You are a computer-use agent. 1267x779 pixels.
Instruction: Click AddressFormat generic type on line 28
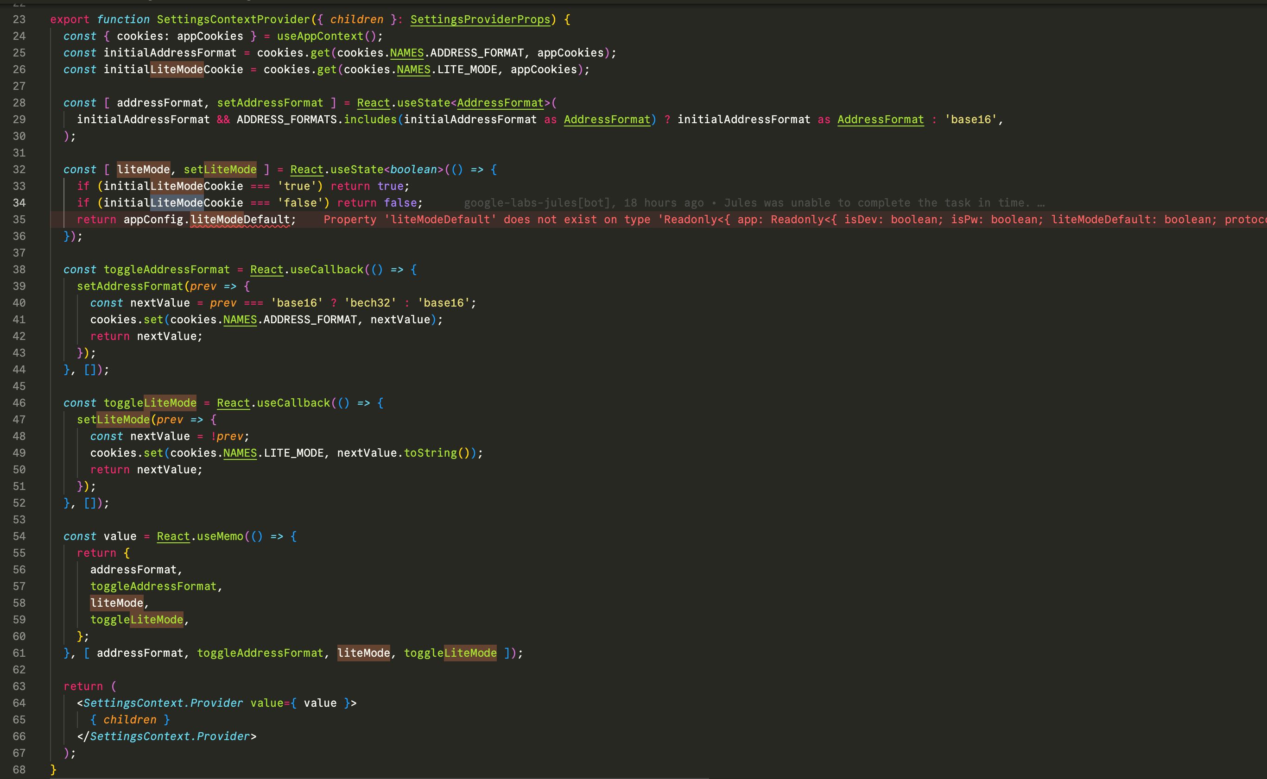(500, 103)
